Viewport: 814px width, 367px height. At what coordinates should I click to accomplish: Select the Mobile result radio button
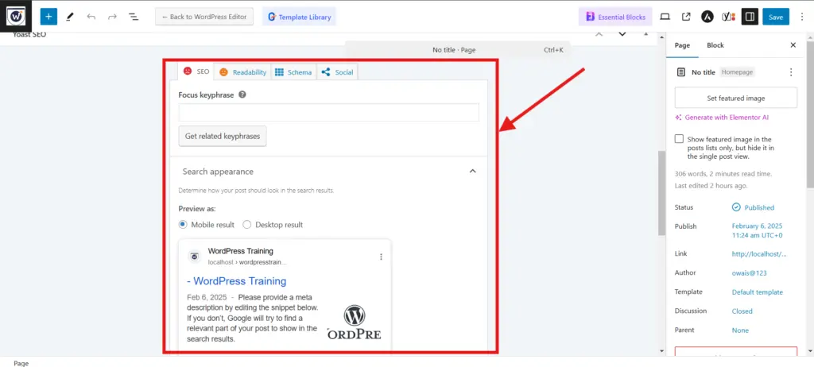click(182, 225)
